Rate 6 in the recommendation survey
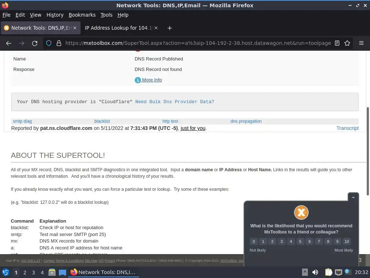370x278 pixels. 309,241
